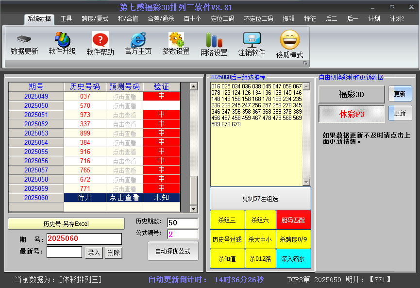Click 点击查看 in row 2025060
The height and width of the screenshot is (288, 420).
[x=125, y=198]
